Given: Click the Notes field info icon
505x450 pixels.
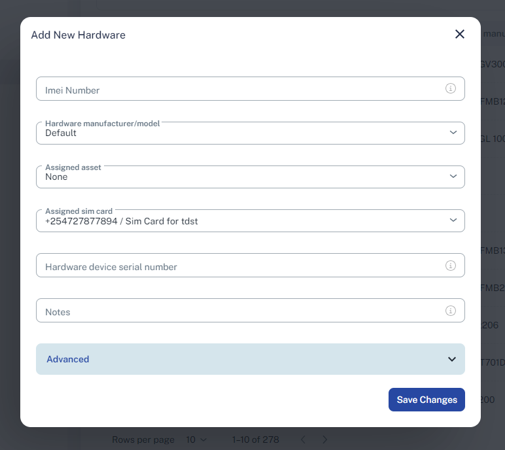Looking at the screenshot, I should [450, 311].
